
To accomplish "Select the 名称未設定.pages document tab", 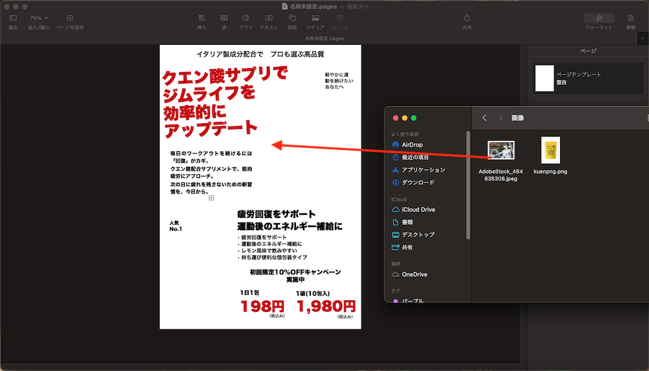I will pos(324,38).
